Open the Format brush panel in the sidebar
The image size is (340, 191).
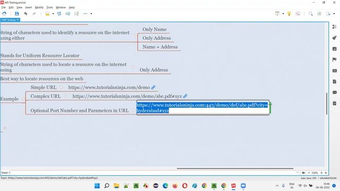pos(334,38)
